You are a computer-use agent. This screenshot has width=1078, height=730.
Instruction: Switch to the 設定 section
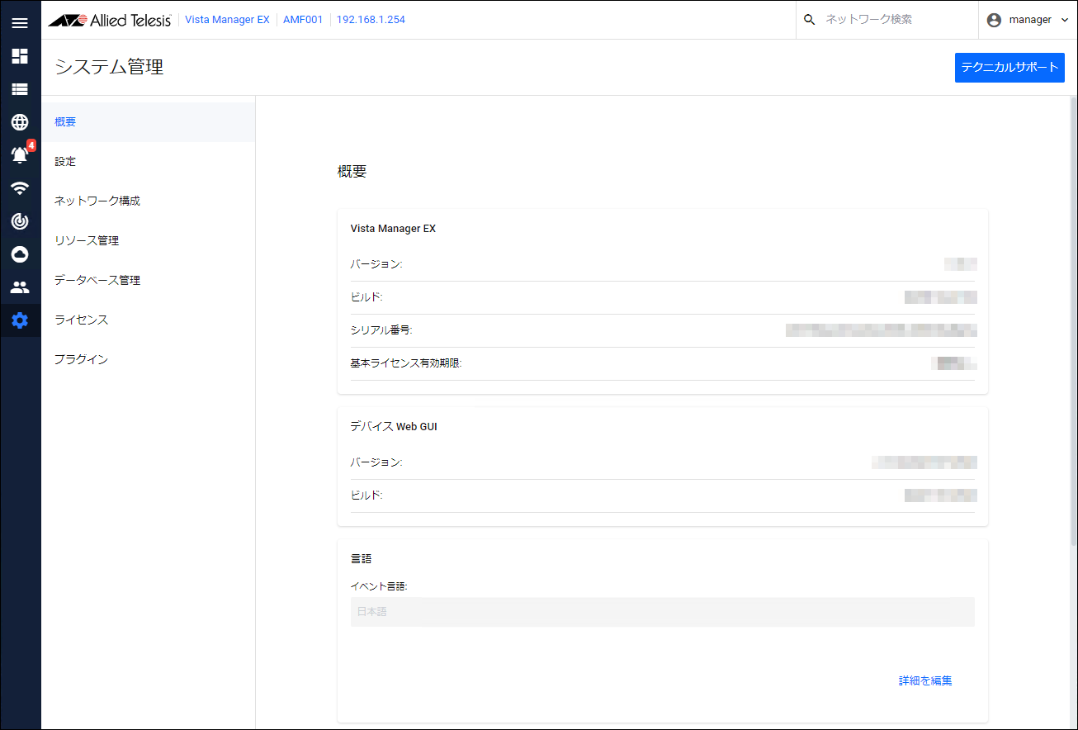click(65, 161)
